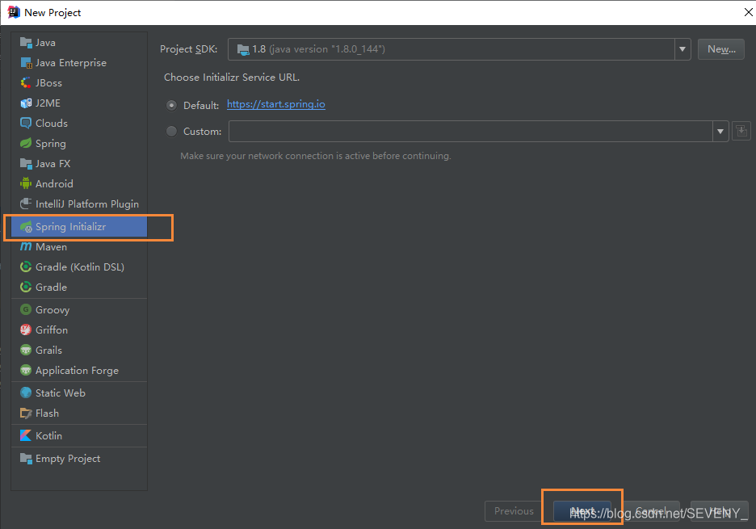756x529 pixels.
Task: Select the J2ME cube icon
Action: point(26,103)
